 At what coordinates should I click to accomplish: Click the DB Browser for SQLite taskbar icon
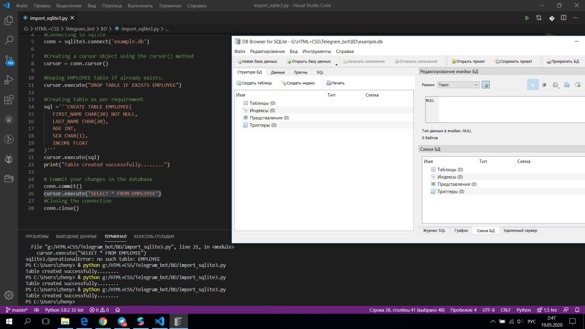[178, 322]
